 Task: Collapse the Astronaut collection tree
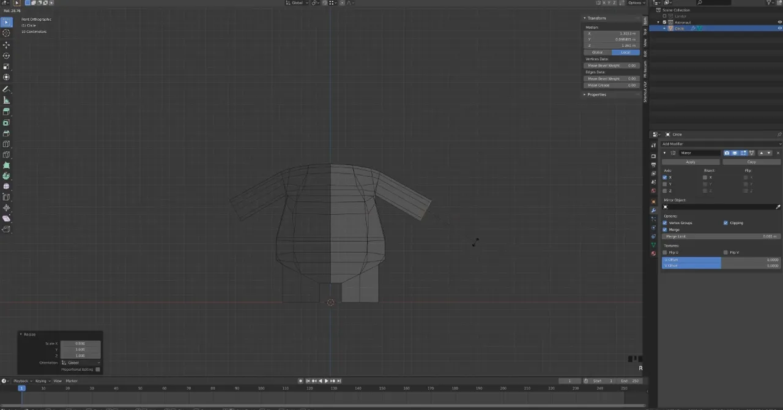[659, 22]
